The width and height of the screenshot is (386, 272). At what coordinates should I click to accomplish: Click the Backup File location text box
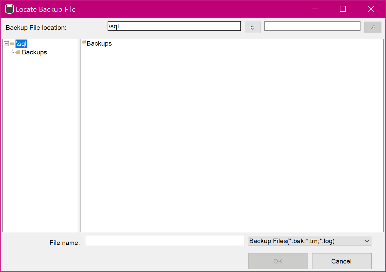(174, 26)
